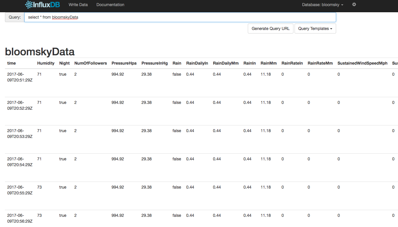This screenshot has width=398, height=227.
Task: Click the RainIn column header
Action: click(250, 63)
